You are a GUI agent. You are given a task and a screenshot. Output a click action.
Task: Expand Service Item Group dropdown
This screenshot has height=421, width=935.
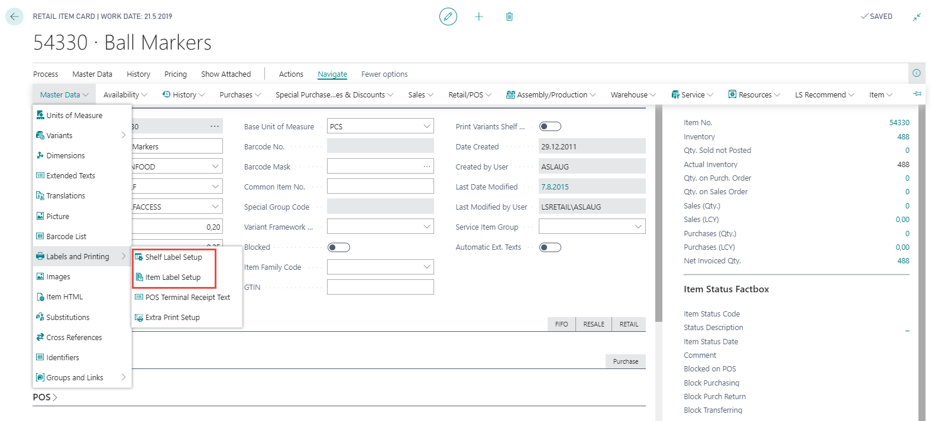(x=638, y=227)
